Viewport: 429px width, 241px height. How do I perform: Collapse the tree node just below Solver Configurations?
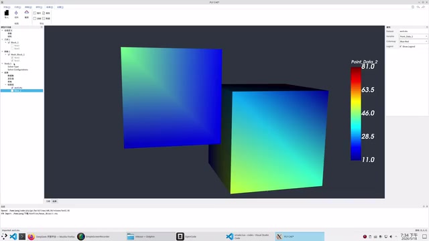[2, 73]
